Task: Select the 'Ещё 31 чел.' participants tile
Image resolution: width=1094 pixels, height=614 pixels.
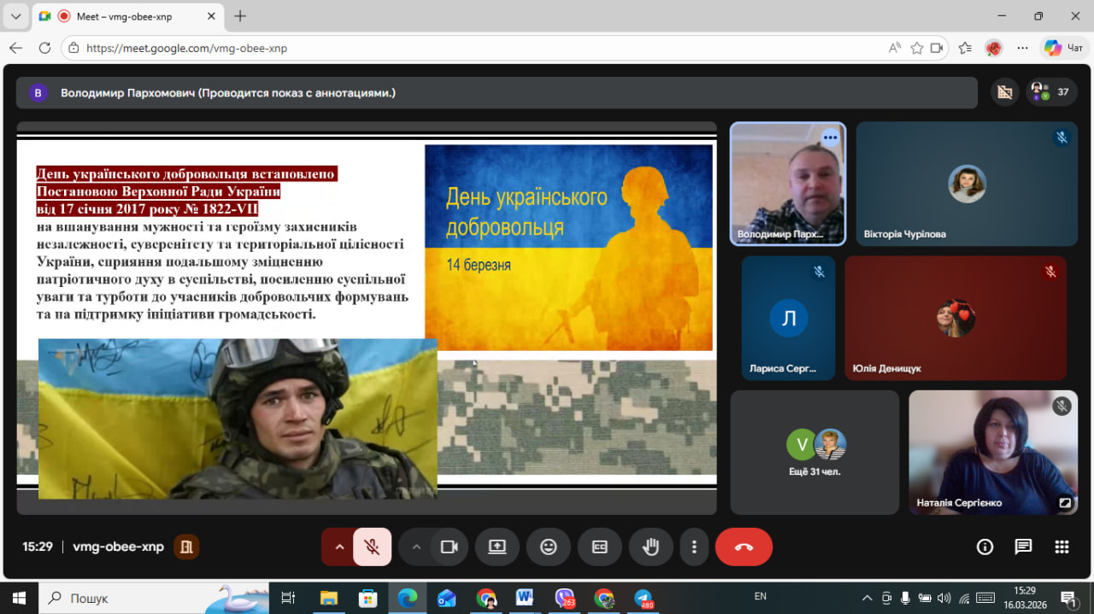Action: pos(815,453)
